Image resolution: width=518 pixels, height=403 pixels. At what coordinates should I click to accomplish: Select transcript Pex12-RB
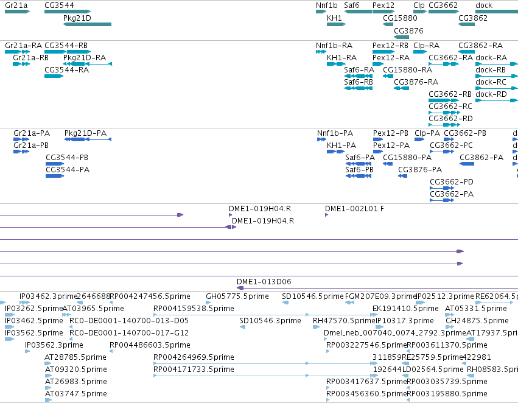(383, 52)
